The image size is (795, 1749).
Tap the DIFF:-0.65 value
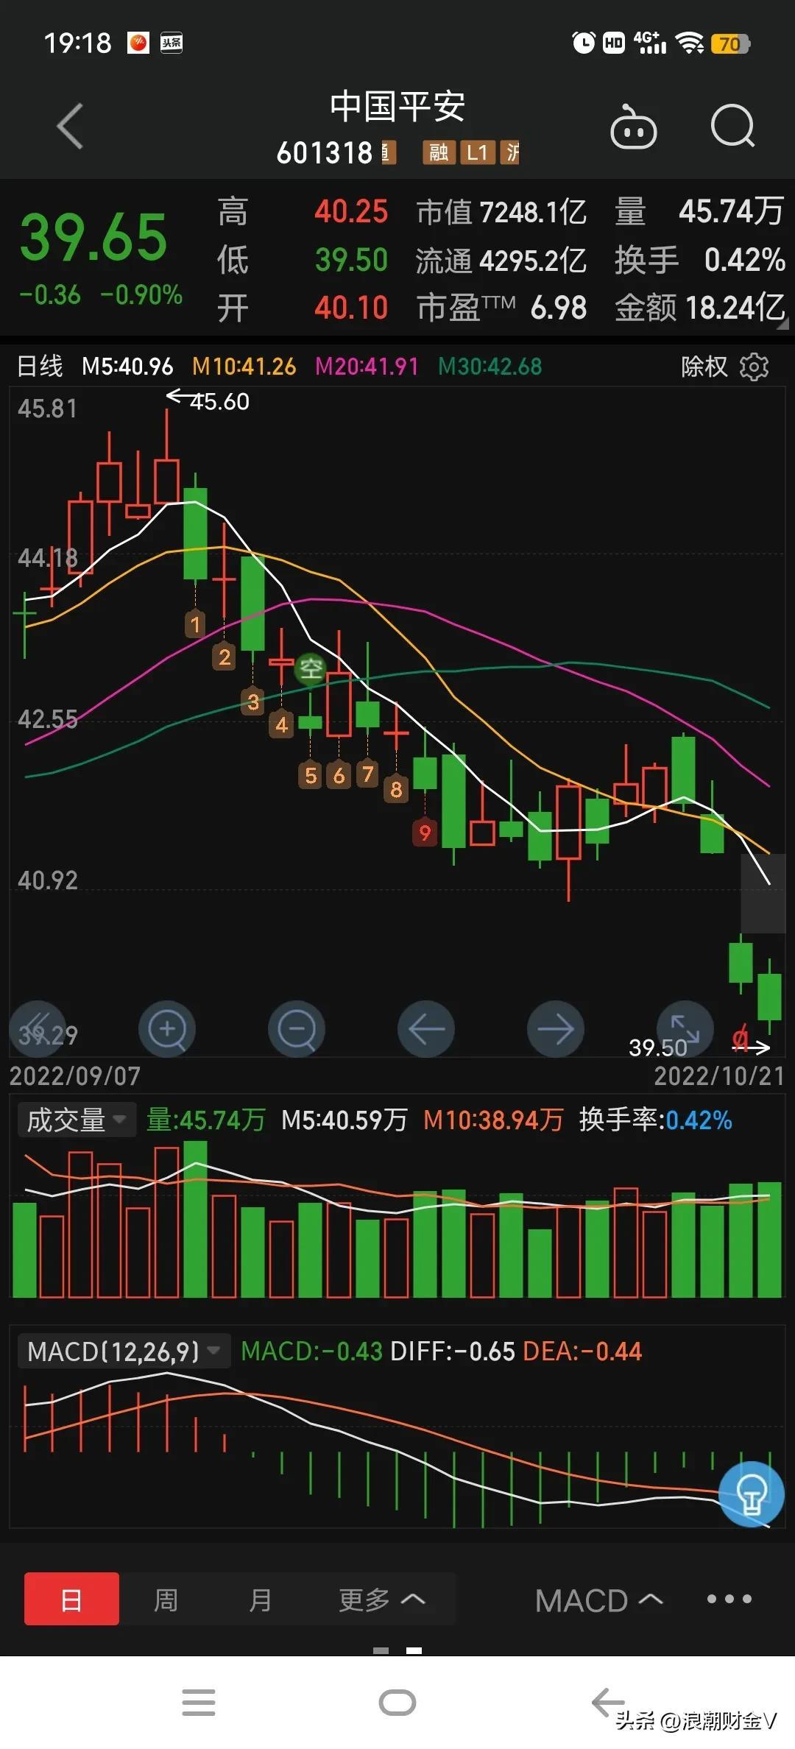(452, 1351)
